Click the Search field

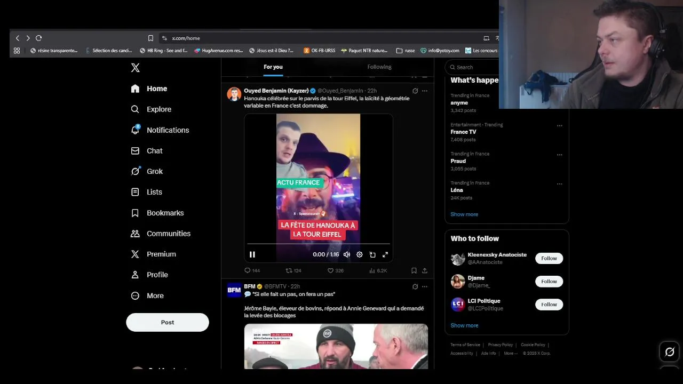[473, 67]
